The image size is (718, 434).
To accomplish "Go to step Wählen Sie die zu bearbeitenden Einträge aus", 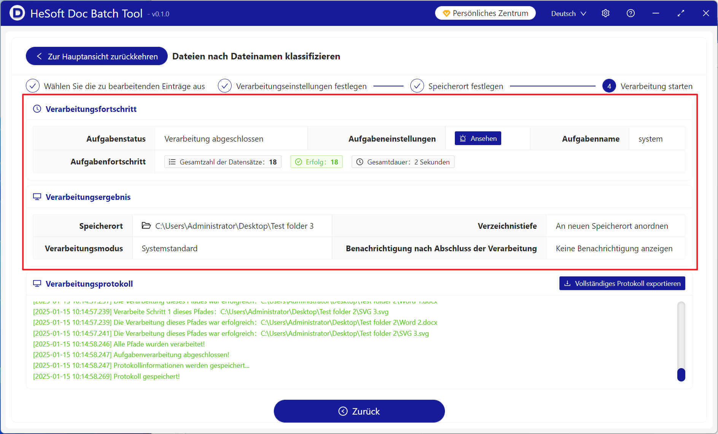I will tap(124, 86).
